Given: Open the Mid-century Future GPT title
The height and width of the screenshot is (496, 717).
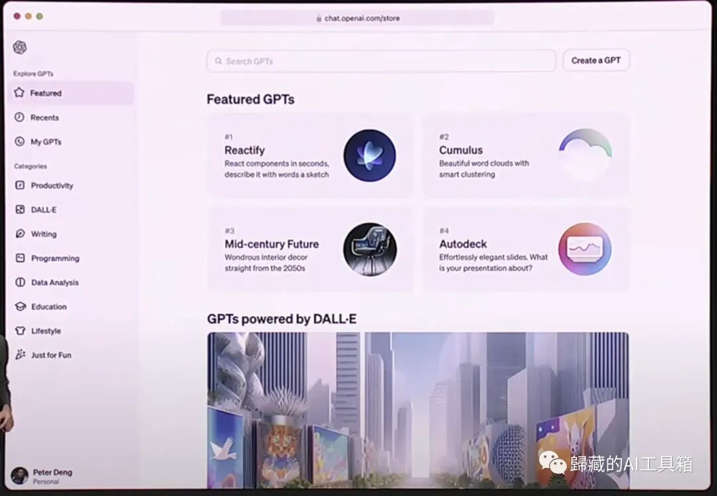Looking at the screenshot, I should (x=272, y=244).
